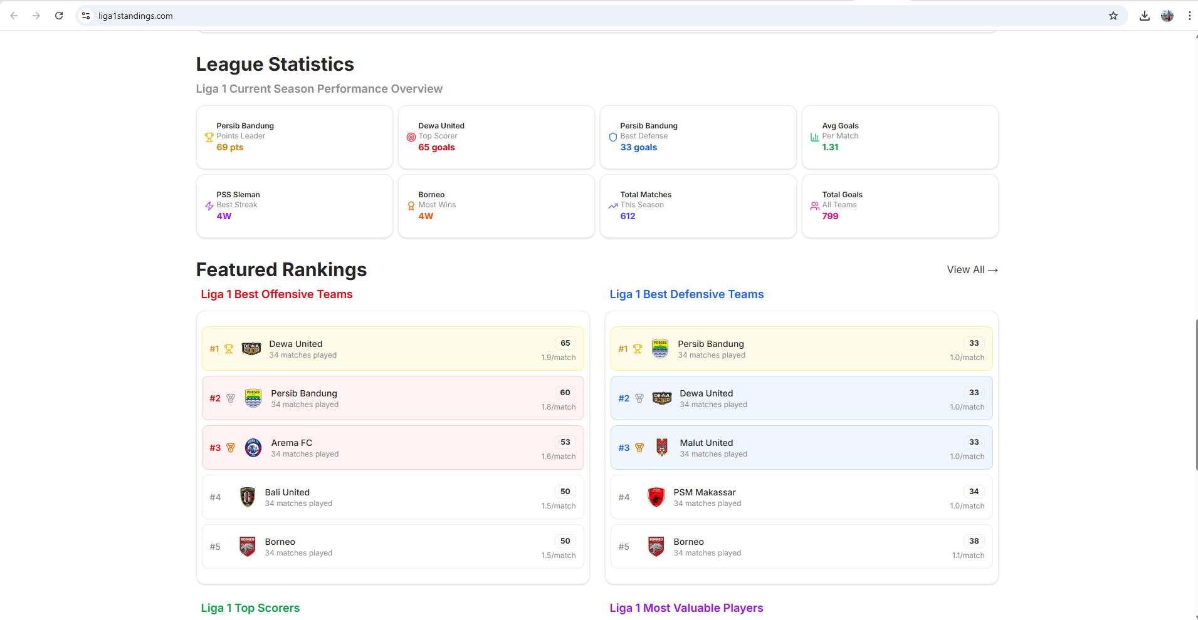Viewport: 1198px width, 620px height.
Task: Click Borneo logo in defensive ranking
Action: pyautogui.click(x=656, y=547)
